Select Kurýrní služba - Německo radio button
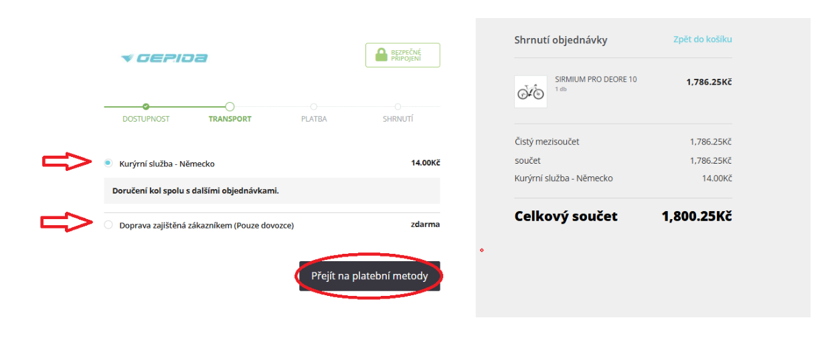 pyautogui.click(x=108, y=163)
